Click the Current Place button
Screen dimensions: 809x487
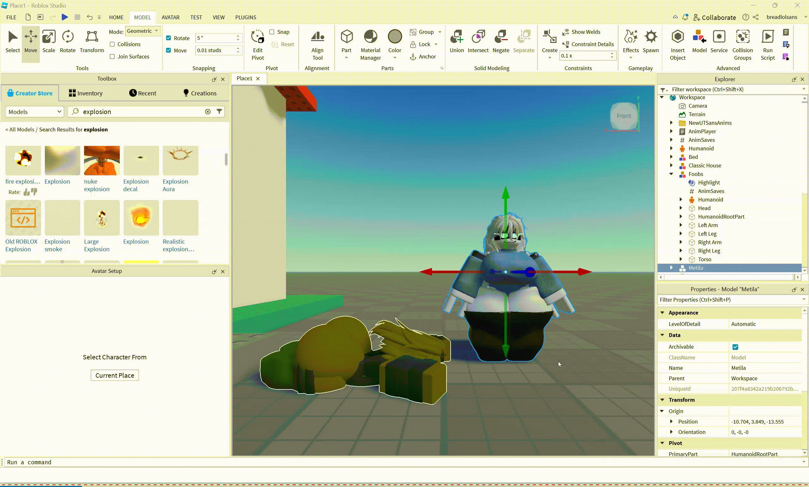coord(115,376)
